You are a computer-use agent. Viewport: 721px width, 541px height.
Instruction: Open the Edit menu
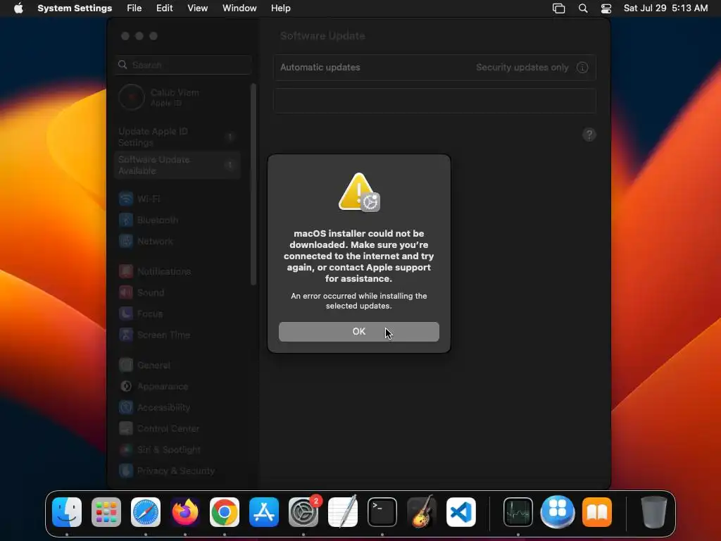point(164,8)
